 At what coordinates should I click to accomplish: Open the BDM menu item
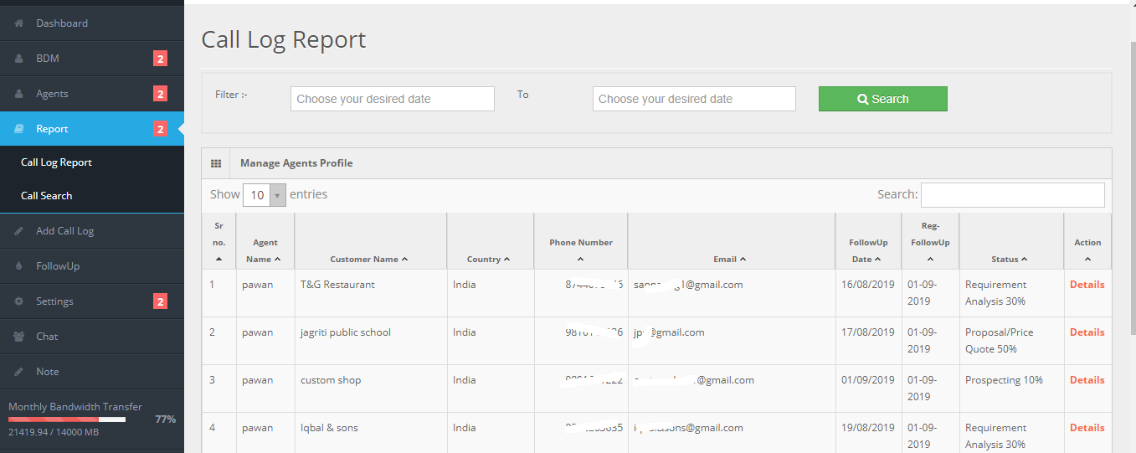[92, 59]
